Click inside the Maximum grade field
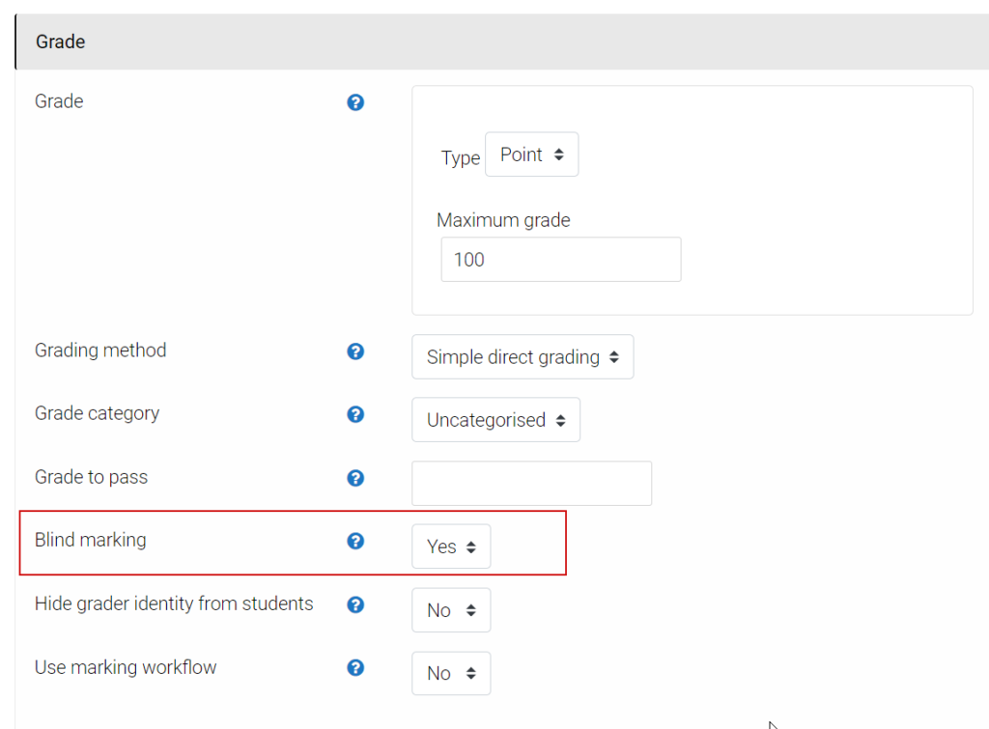The width and height of the screenshot is (989, 729). point(560,259)
